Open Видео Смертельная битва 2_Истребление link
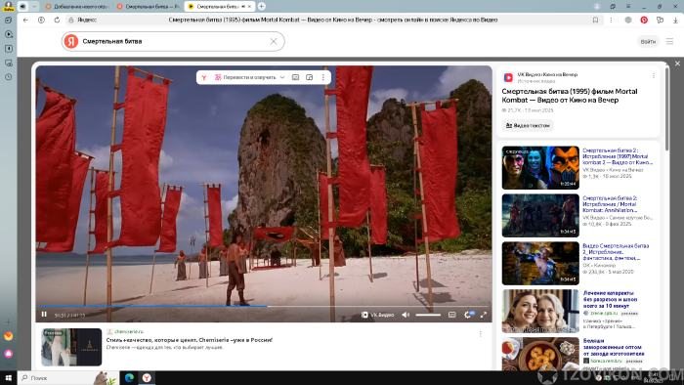Screen dimensions: 684x385 (616, 252)
